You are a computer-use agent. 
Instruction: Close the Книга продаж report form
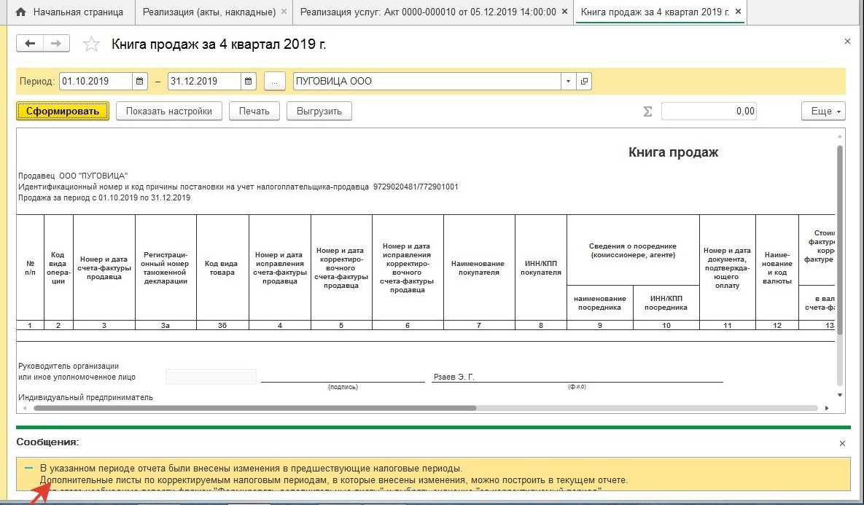[847, 42]
